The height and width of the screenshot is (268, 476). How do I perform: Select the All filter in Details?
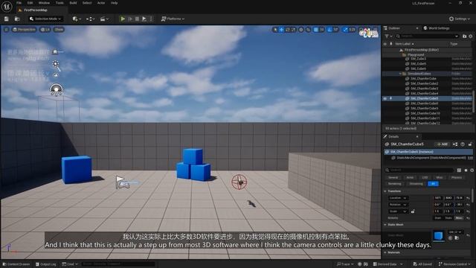coord(433,184)
